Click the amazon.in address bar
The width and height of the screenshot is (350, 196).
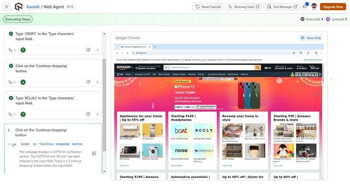click(x=214, y=53)
